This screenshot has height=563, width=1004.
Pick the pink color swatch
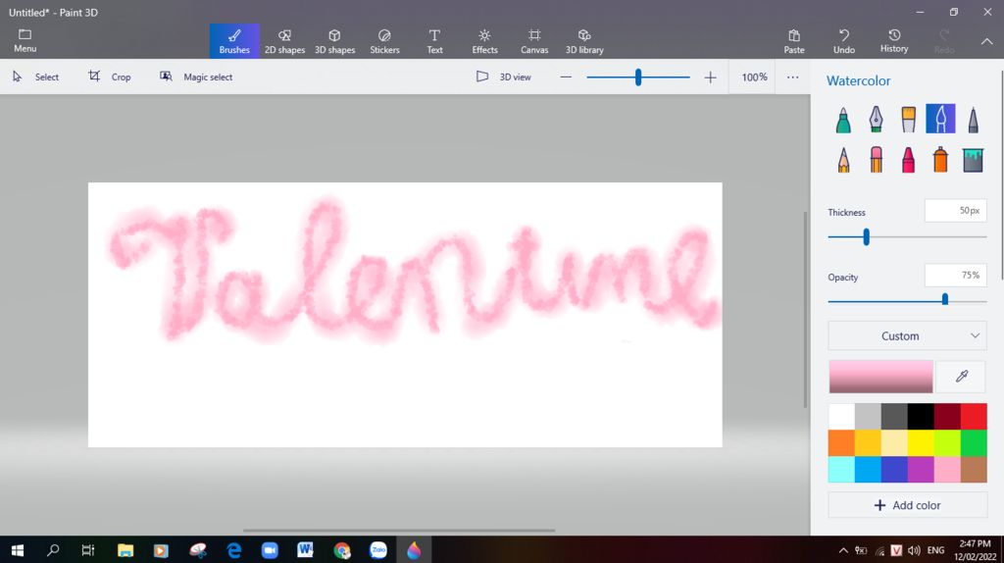coord(947,470)
